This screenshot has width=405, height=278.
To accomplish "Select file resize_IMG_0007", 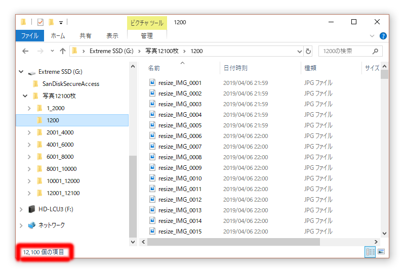I will [180, 147].
